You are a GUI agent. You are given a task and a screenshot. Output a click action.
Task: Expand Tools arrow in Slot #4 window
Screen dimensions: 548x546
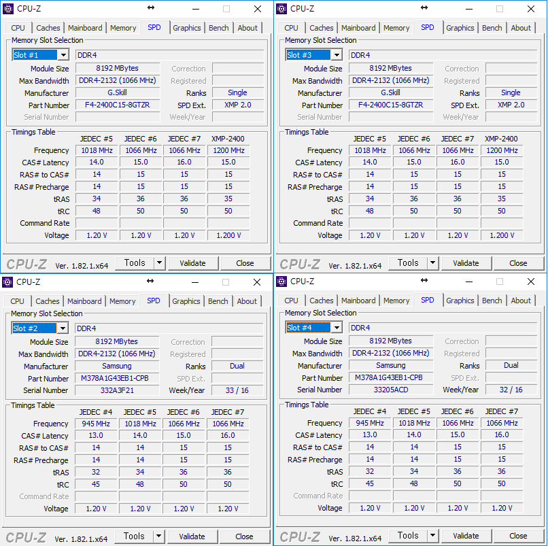(x=432, y=536)
